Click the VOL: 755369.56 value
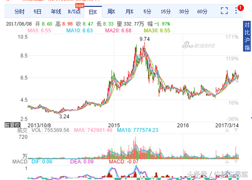252x180 pixels. [x=50, y=130]
